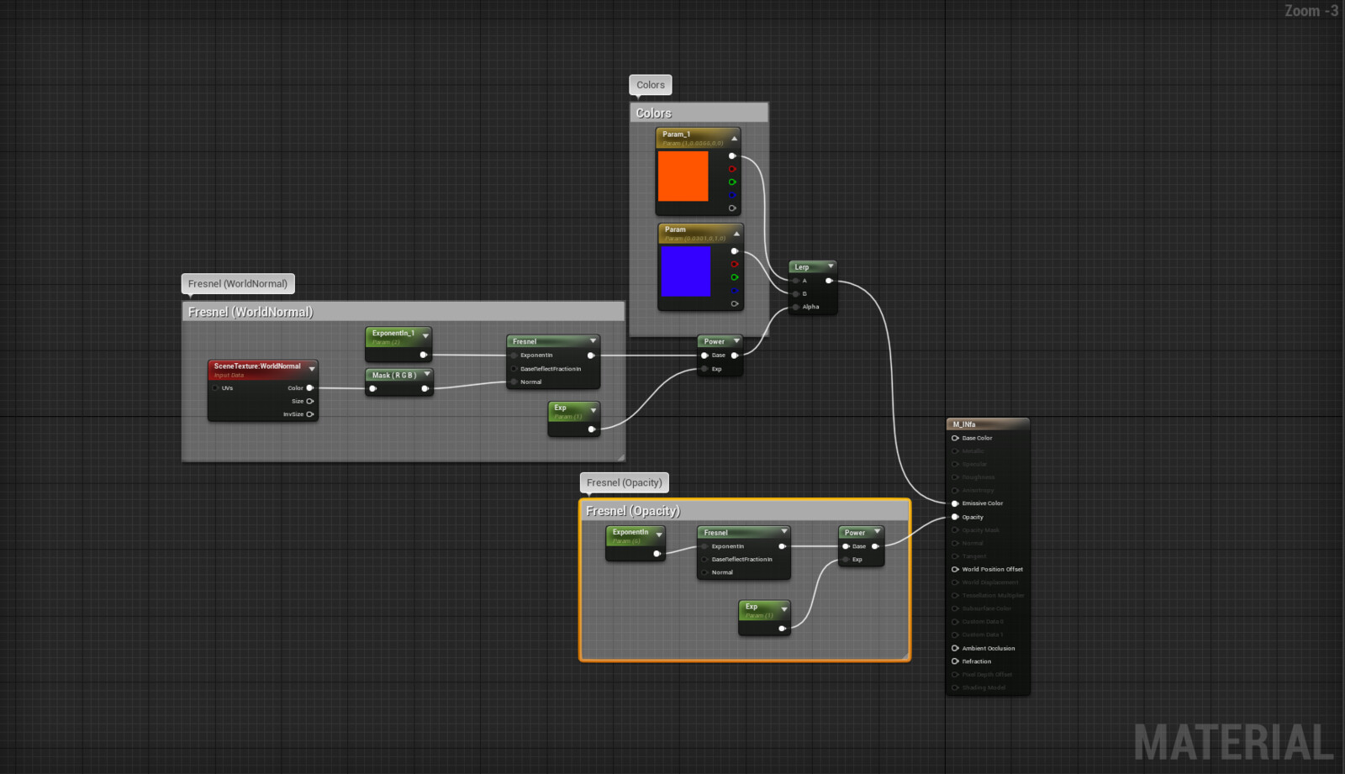1345x774 pixels.
Task: Click the Lerp node Alpha input pin
Action: (795, 307)
